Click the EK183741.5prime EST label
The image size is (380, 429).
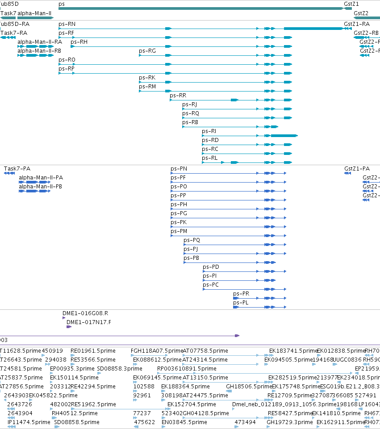click(293, 351)
